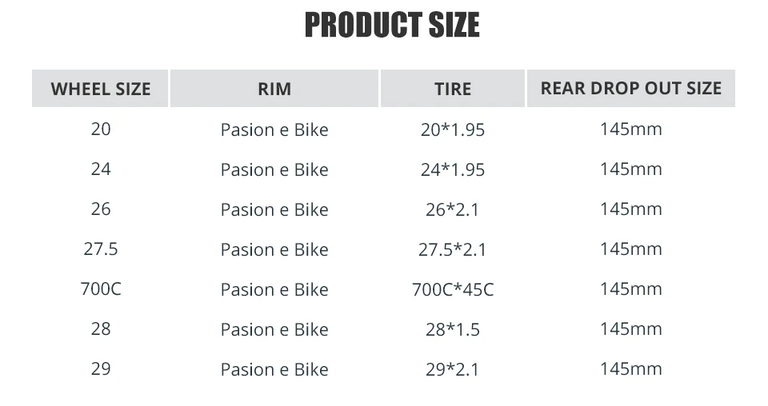
Task: Click the RIM column header
Action: tap(274, 89)
